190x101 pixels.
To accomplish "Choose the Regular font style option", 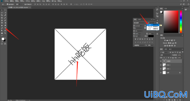I will pos(153,27).
